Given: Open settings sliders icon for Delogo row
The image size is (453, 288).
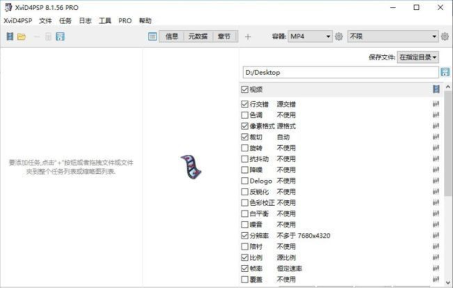Looking at the screenshot, I should [436, 181].
